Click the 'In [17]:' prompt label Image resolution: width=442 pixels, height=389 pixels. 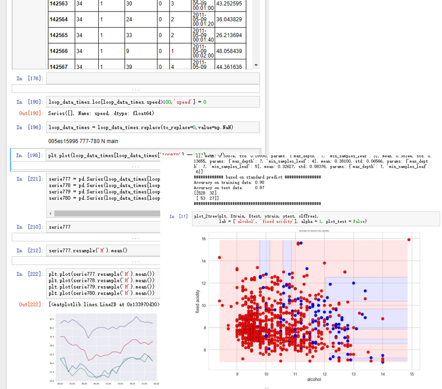tap(179, 216)
